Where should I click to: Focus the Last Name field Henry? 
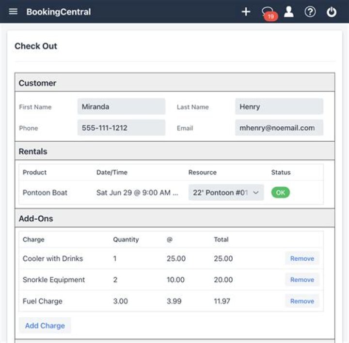279,106
